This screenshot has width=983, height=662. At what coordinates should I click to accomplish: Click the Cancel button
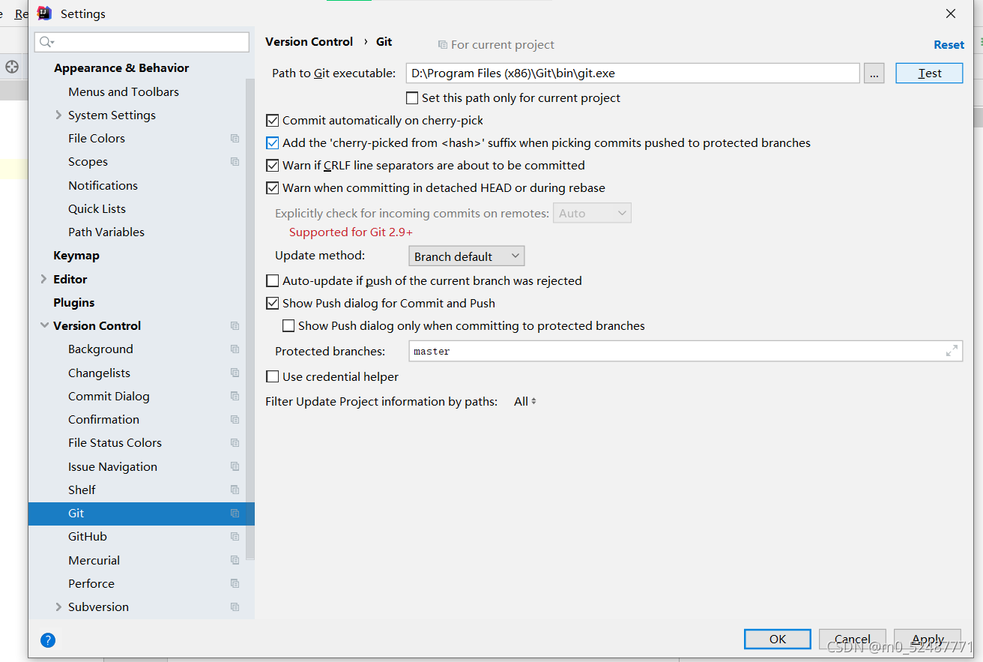853,639
